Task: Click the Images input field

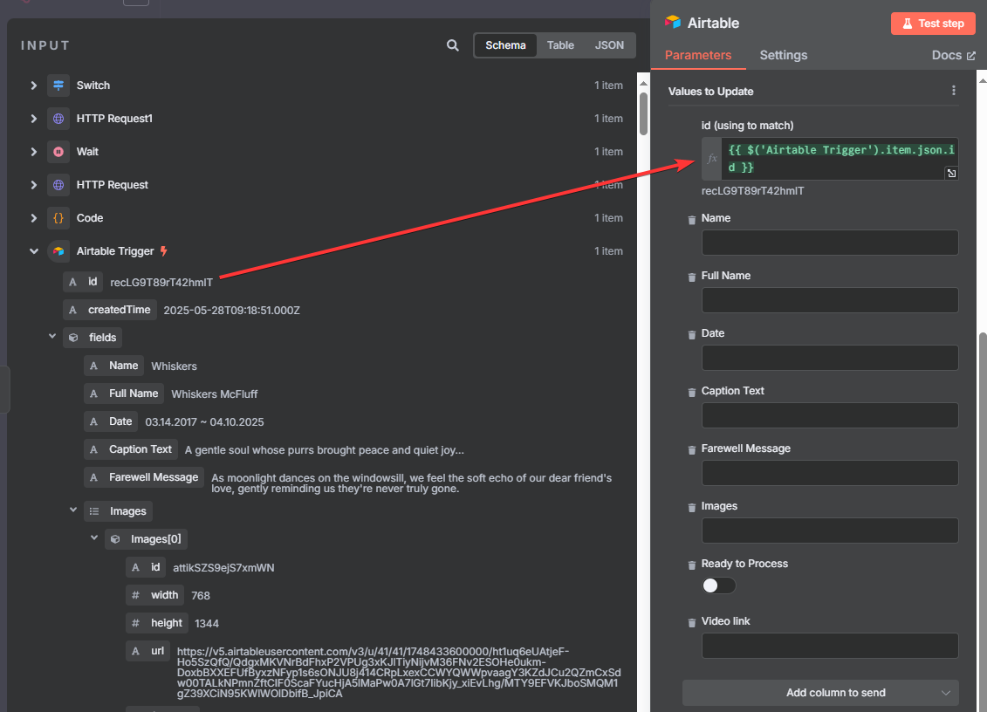Action: [x=830, y=531]
